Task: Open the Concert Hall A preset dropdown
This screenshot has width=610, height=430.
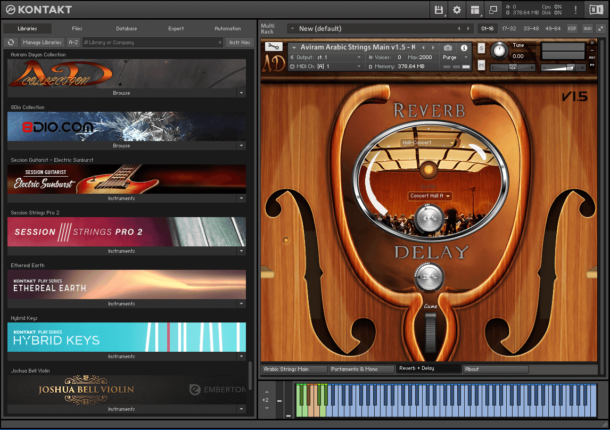Action: pyautogui.click(x=430, y=196)
